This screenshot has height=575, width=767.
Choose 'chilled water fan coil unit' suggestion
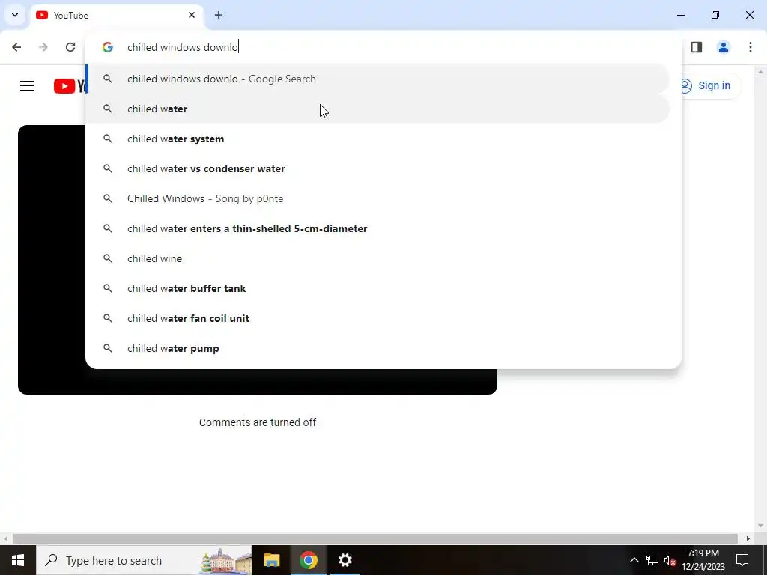point(378,318)
